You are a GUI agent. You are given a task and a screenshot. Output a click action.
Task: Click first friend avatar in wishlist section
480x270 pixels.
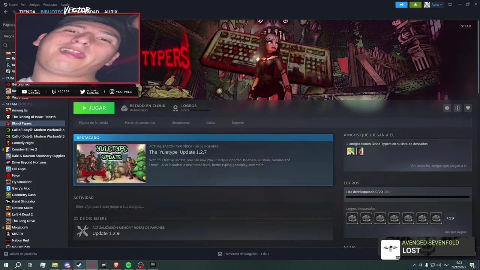351,151
